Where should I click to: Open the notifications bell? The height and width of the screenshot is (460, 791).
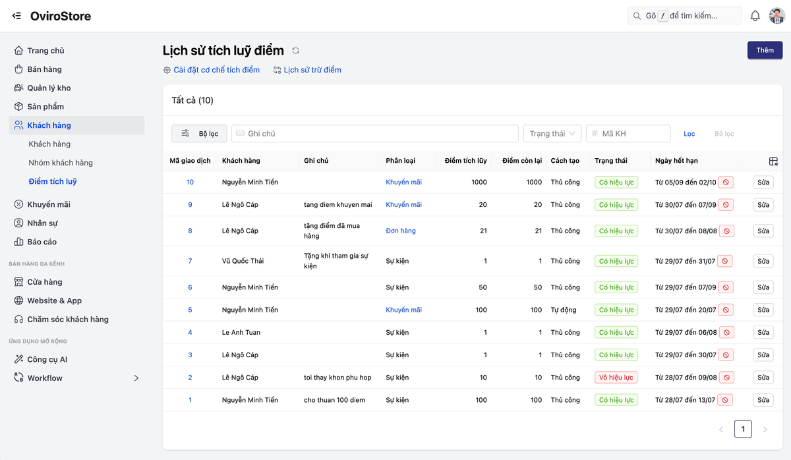pos(755,16)
